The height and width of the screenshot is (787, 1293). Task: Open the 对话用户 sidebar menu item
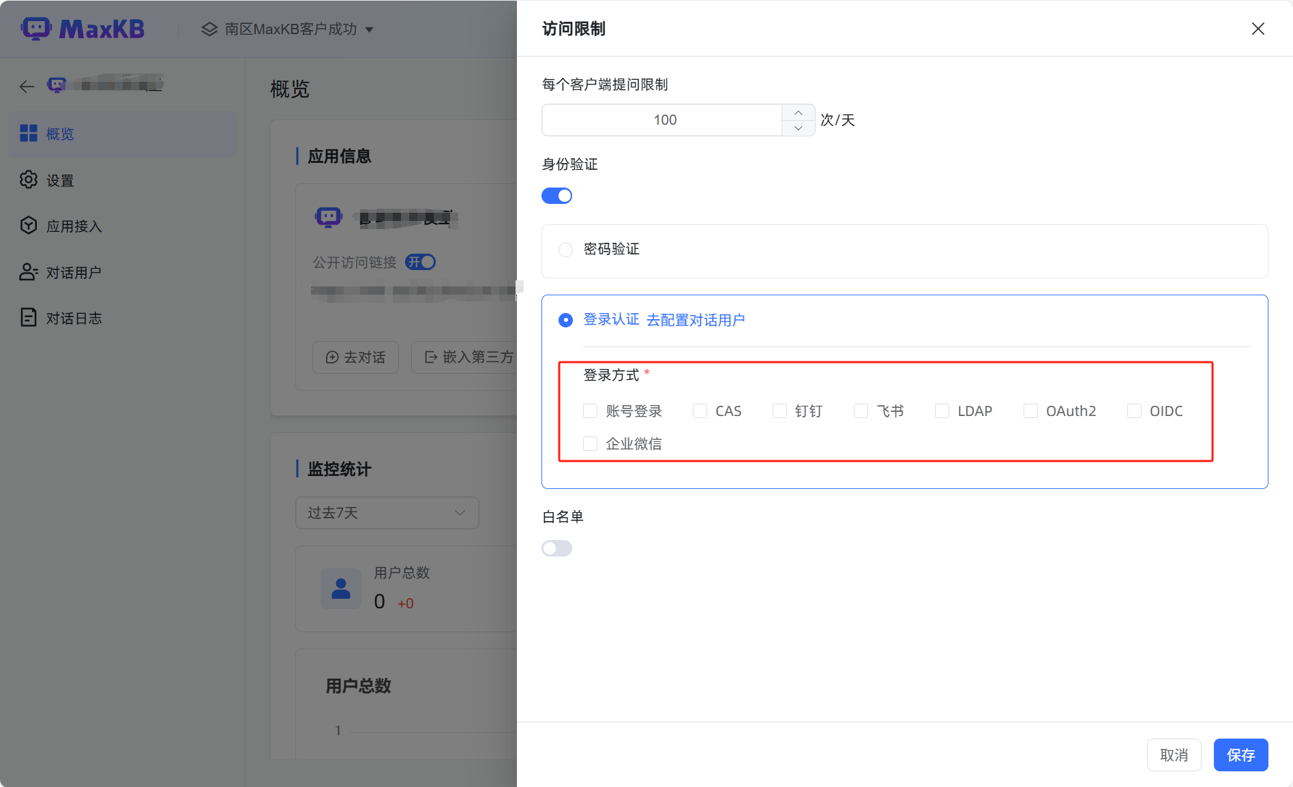click(x=122, y=272)
